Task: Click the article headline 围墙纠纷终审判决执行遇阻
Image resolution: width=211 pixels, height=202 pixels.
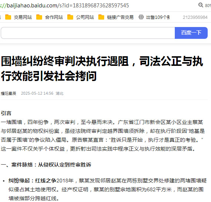Action: pos(102,68)
